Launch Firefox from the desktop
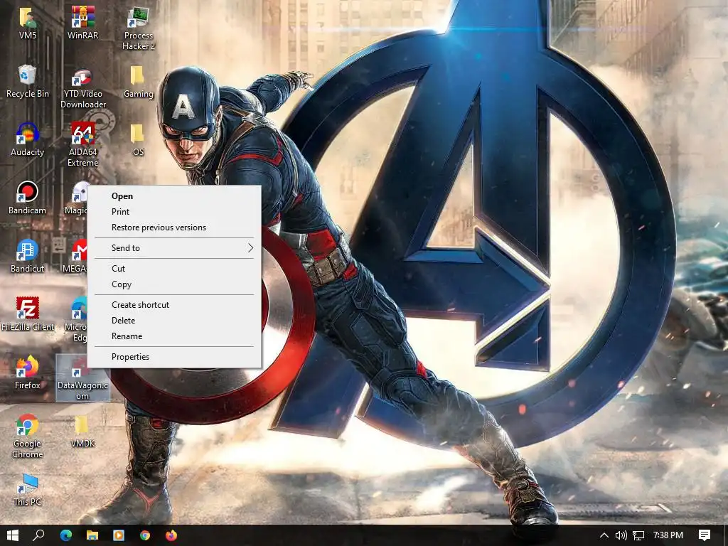The height and width of the screenshot is (546, 728). [x=28, y=373]
